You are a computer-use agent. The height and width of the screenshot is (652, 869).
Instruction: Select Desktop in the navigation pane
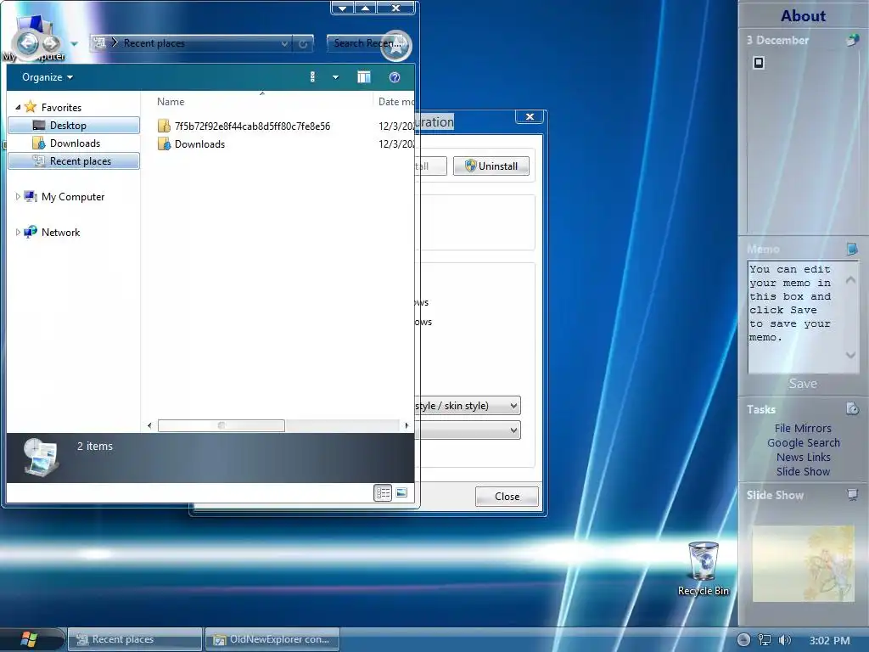pyautogui.click(x=75, y=126)
